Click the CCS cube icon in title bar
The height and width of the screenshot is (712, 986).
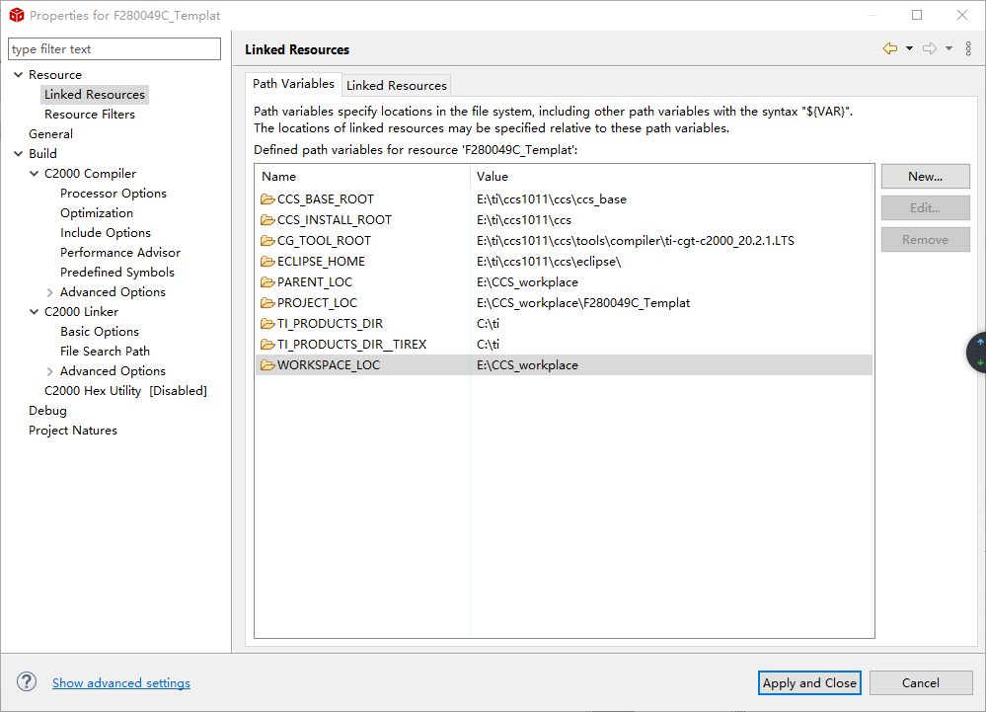pos(17,15)
